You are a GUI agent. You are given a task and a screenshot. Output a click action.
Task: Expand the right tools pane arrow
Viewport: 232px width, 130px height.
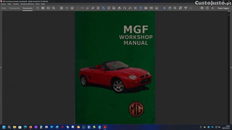(231, 67)
